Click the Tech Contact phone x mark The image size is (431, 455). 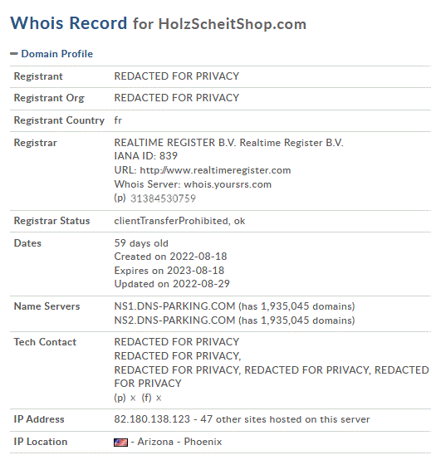(133, 399)
